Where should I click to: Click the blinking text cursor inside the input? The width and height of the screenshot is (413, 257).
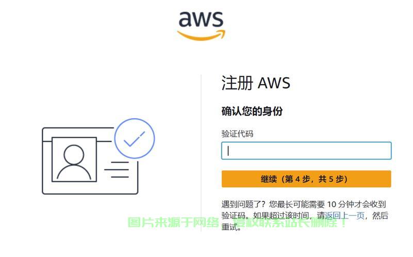[x=228, y=151]
